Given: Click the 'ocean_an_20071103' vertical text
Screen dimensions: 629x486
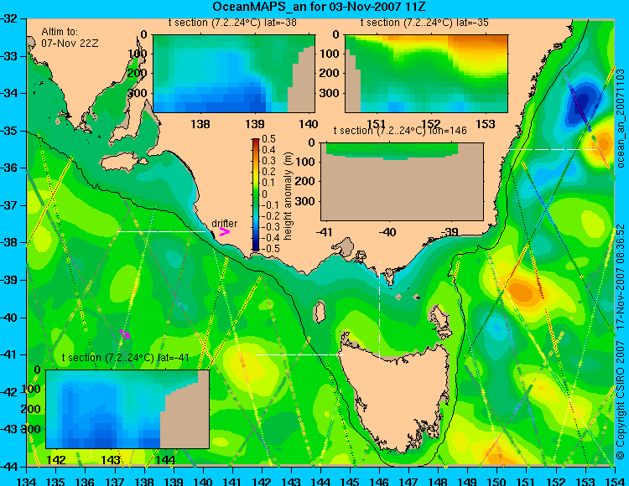Looking at the screenshot, I should (621, 118).
